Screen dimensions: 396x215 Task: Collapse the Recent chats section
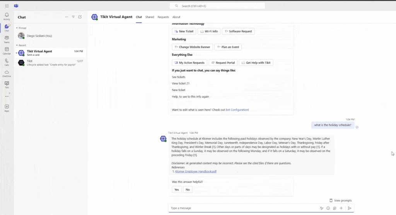(21, 45)
